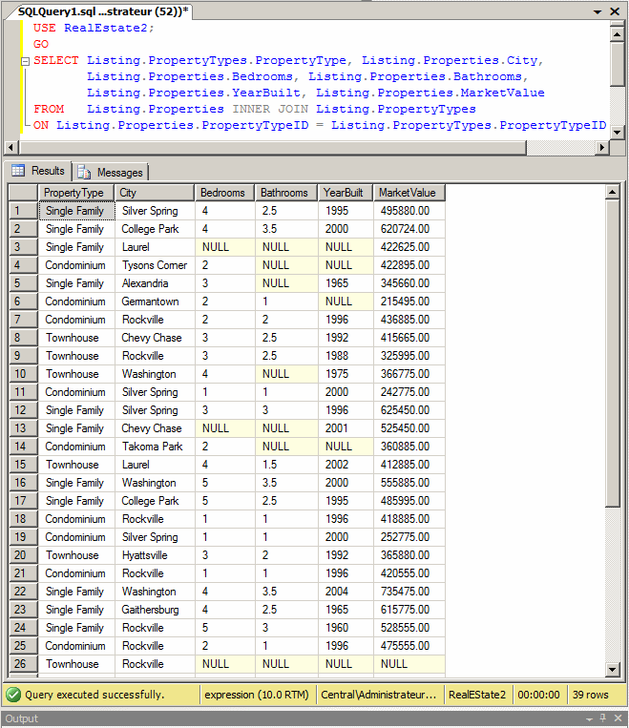
Task: Click the editor horizontal scrollbar thumb
Action: pos(273,148)
